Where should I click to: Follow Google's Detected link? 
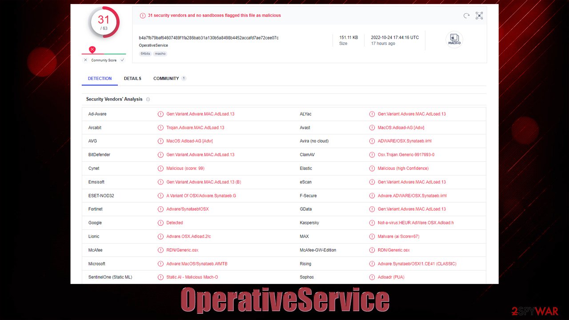174,223
